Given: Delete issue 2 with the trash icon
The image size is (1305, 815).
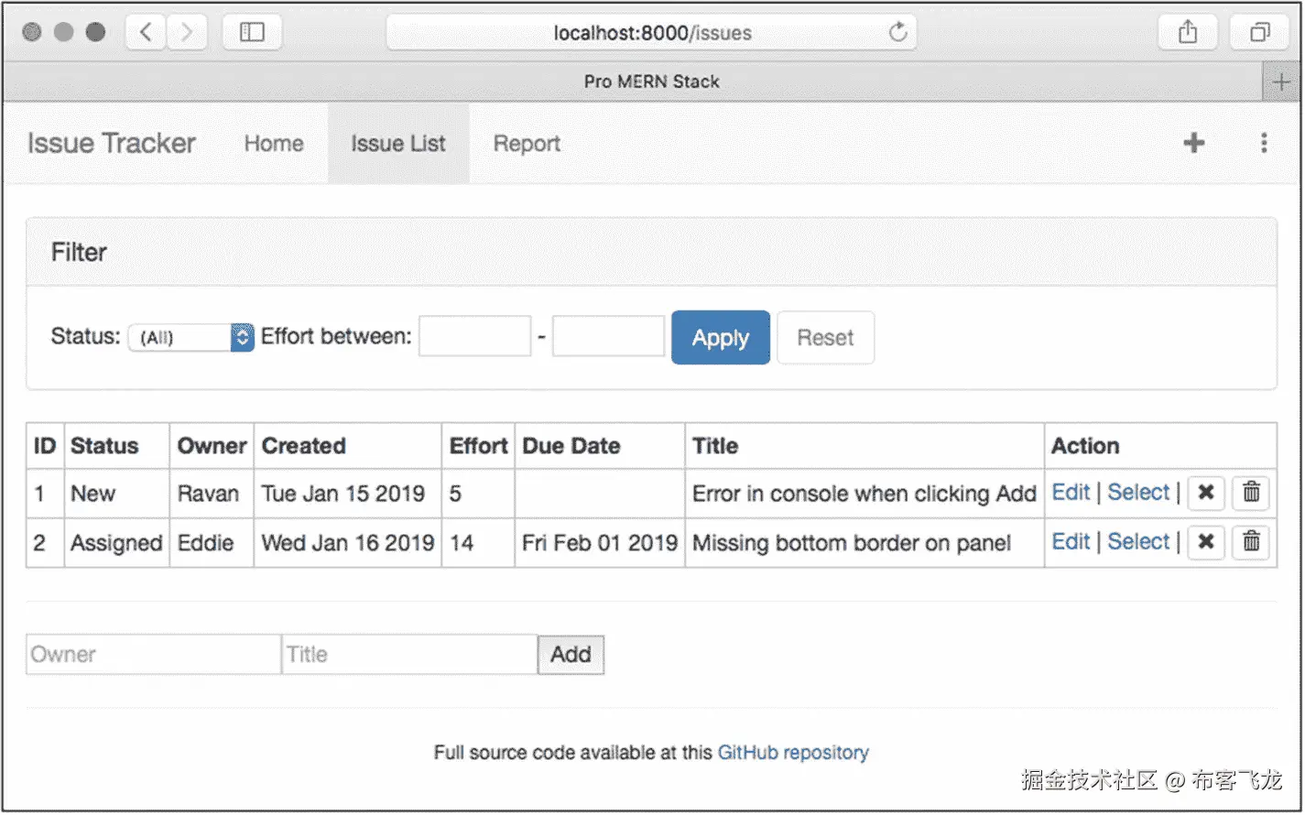Looking at the screenshot, I should pos(1251,542).
